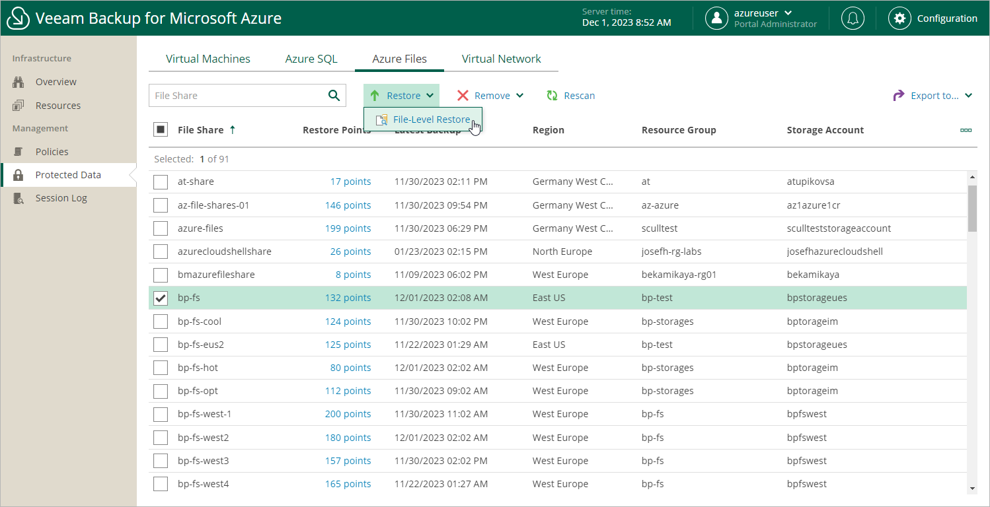Check the at-share row checkbox
The height and width of the screenshot is (507, 990).
[x=161, y=182]
